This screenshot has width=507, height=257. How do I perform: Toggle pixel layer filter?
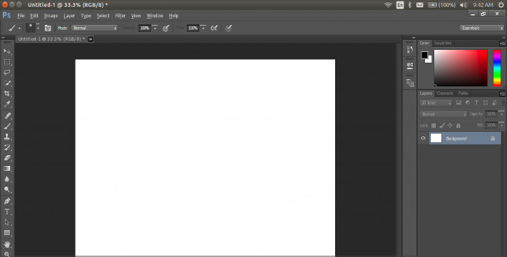point(459,103)
